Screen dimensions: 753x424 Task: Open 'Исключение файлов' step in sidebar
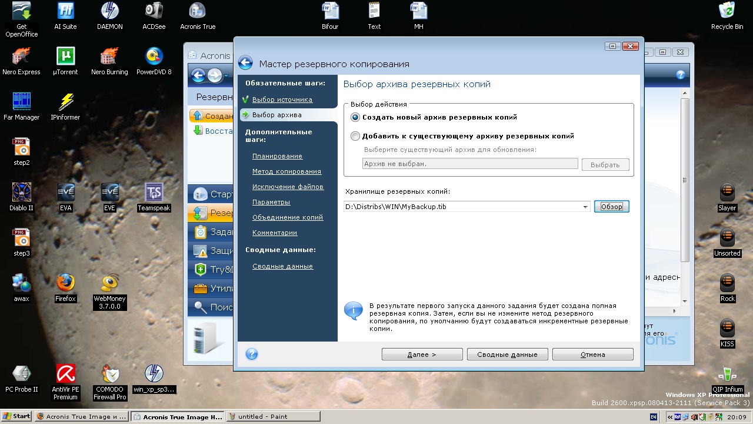pyautogui.click(x=288, y=187)
